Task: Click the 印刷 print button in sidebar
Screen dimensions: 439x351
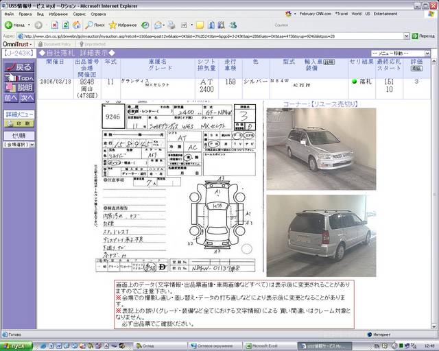Action: (x=19, y=123)
